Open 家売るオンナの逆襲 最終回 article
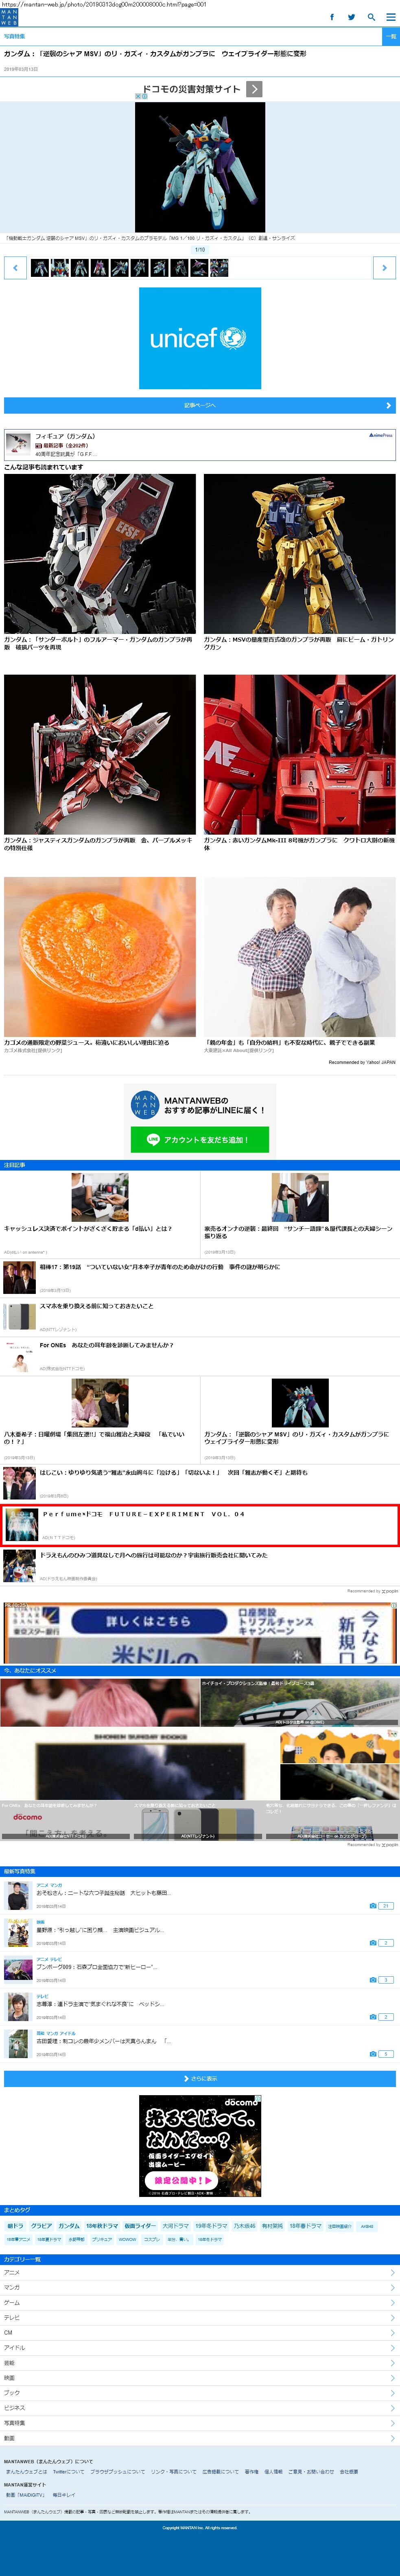 tap(300, 1214)
